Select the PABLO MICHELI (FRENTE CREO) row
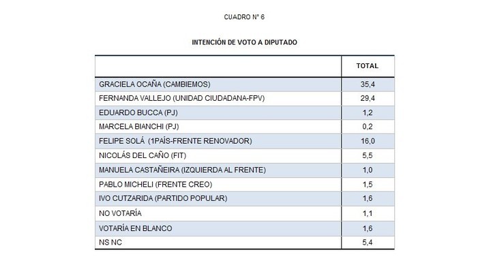 pyautogui.click(x=245, y=185)
